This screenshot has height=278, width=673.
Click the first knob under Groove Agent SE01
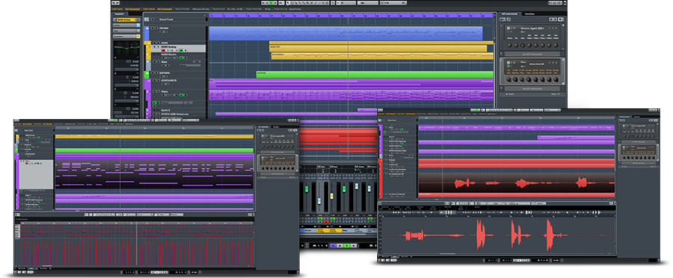509,46
